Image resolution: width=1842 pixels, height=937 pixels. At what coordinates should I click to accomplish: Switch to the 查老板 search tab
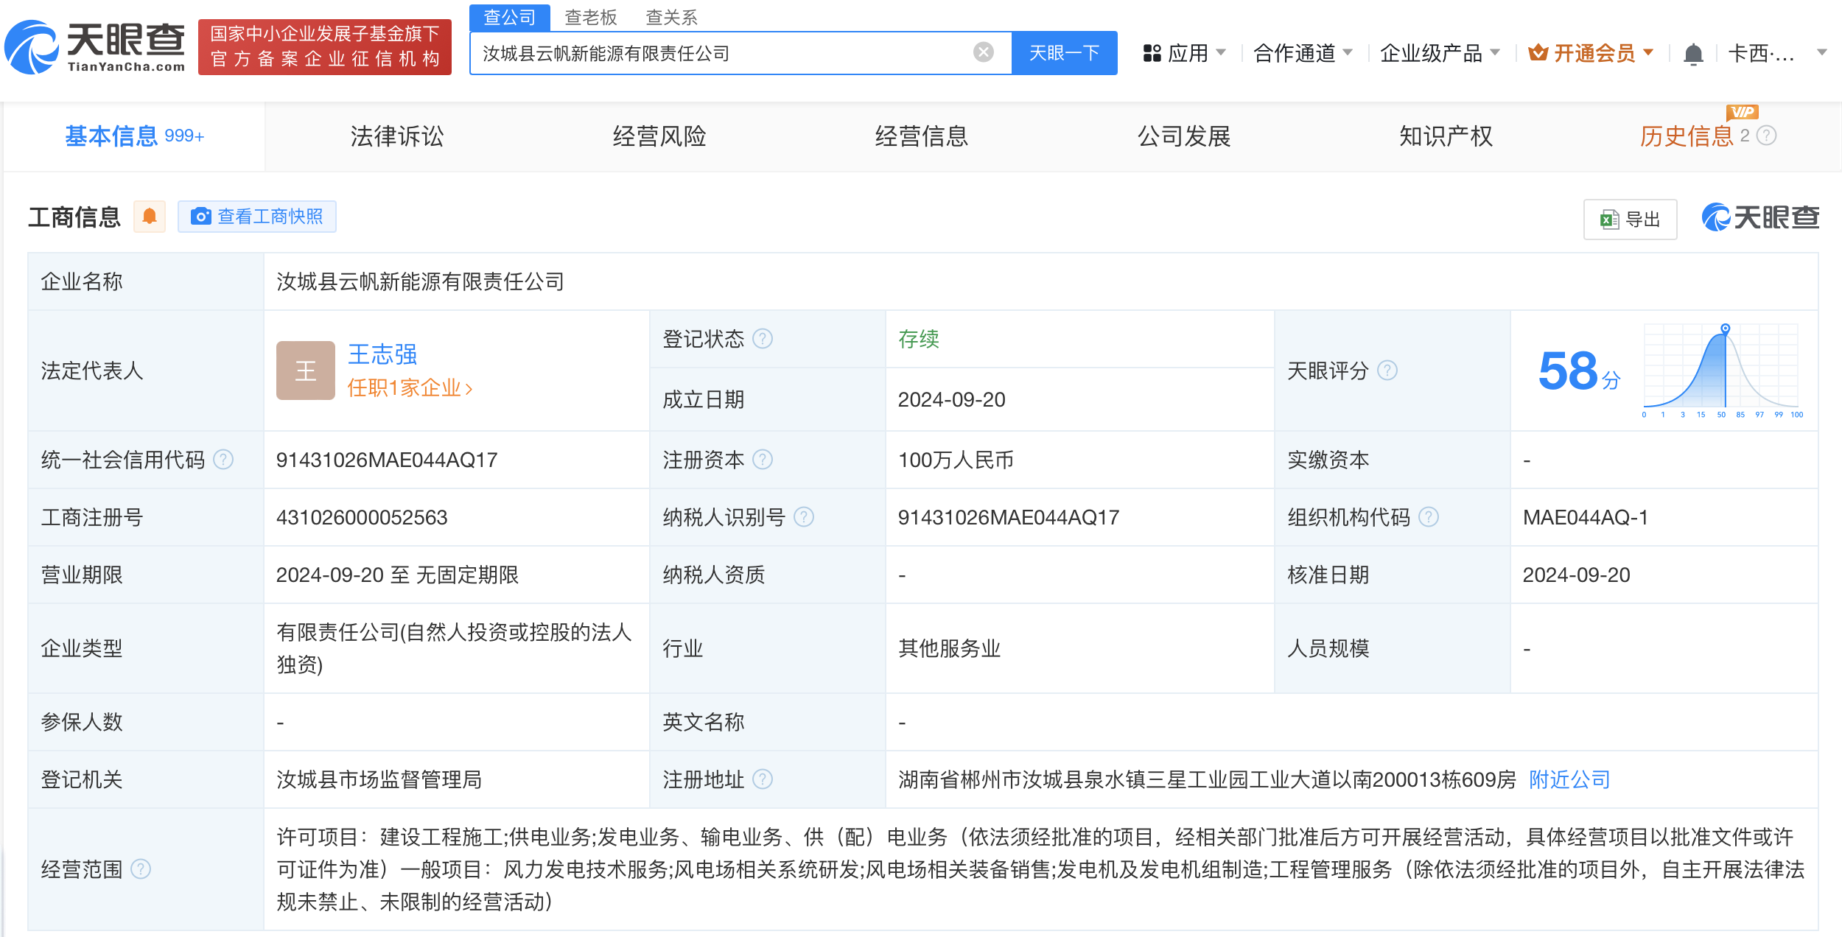pyautogui.click(x=590, y=16)
